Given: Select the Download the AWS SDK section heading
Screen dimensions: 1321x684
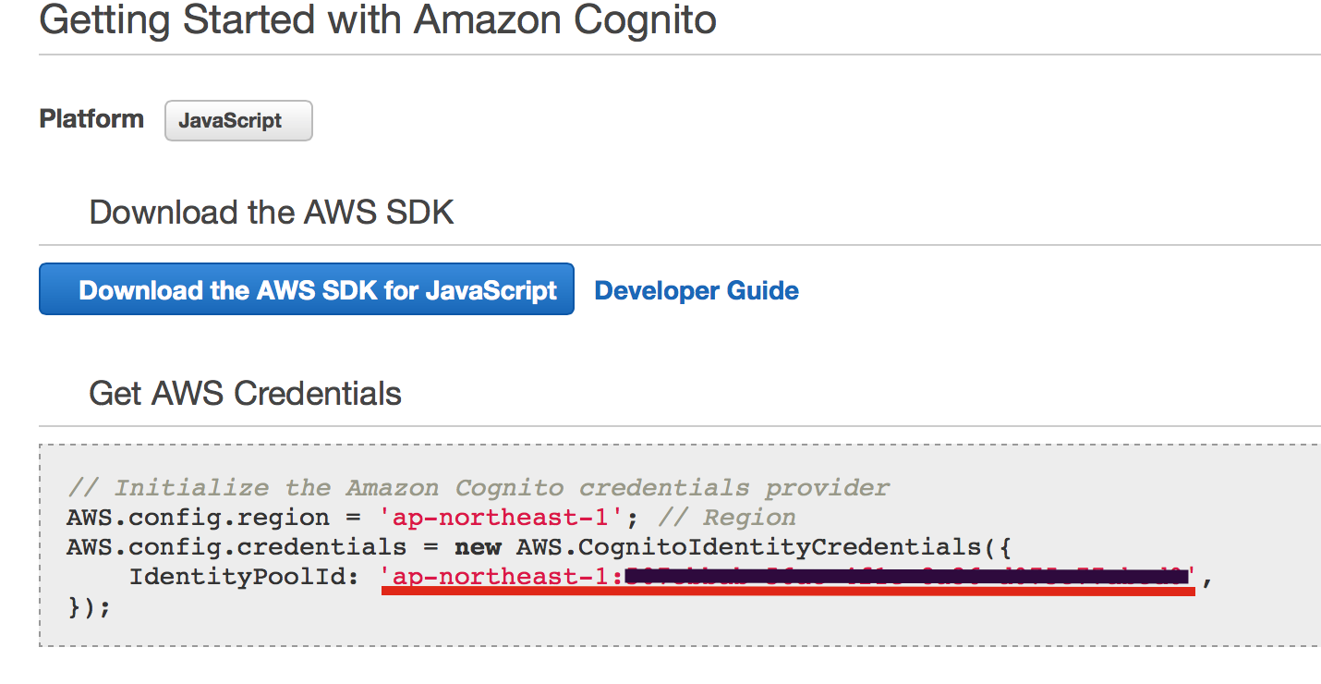Looking at the screenshot, I should pyautogui.click(x=272, y=213).
